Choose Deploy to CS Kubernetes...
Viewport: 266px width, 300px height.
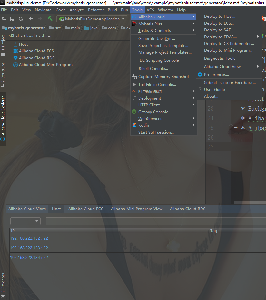click(x=229, y=44)
